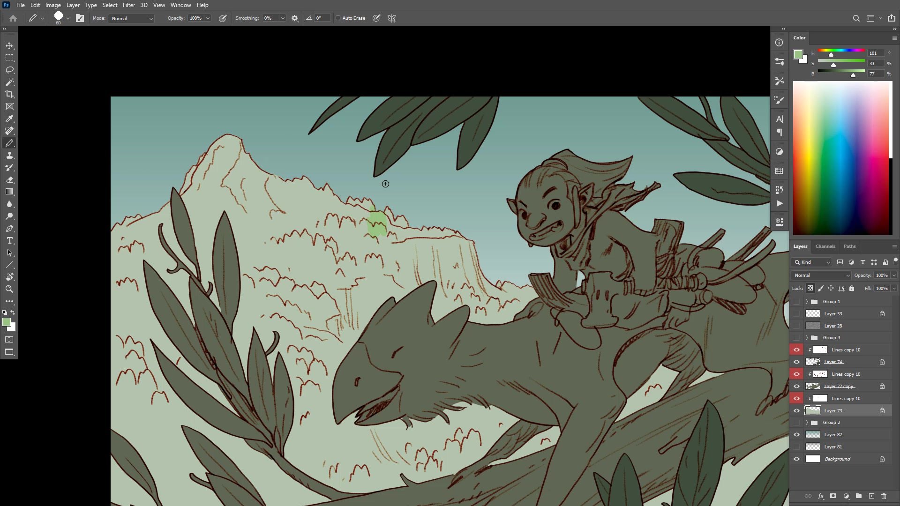Screen dimensions: 900x506
Task: Click the delete layer trash icon
Action: pyautogui.click(x=884, y=496)
